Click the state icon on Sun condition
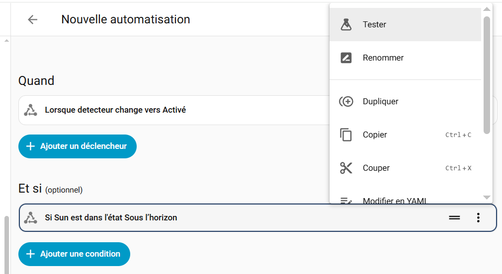 click(x=31, y=217)
